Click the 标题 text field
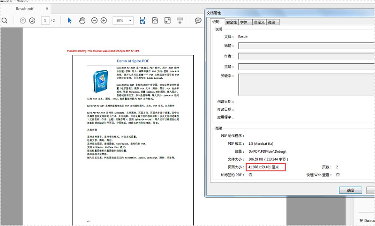Image resolution: width=375 pixels, height=226 pixels. point(307,45)
